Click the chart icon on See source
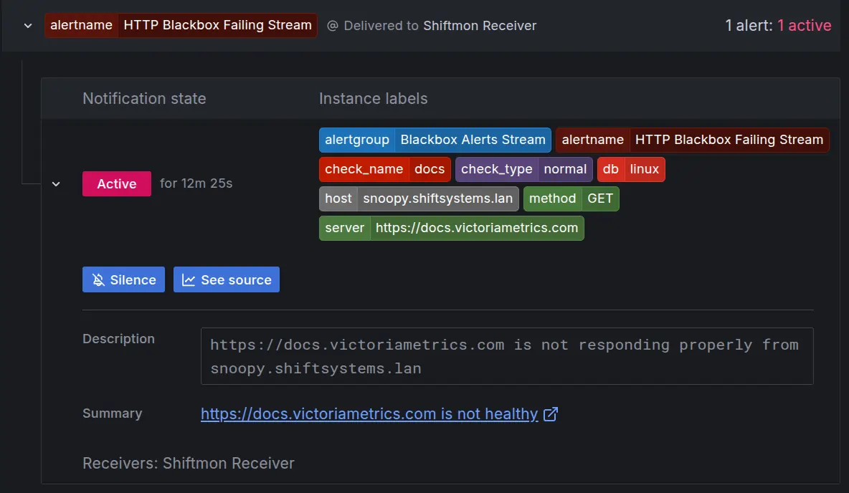This screenshot has width=849, height=493. pos(189,279)
